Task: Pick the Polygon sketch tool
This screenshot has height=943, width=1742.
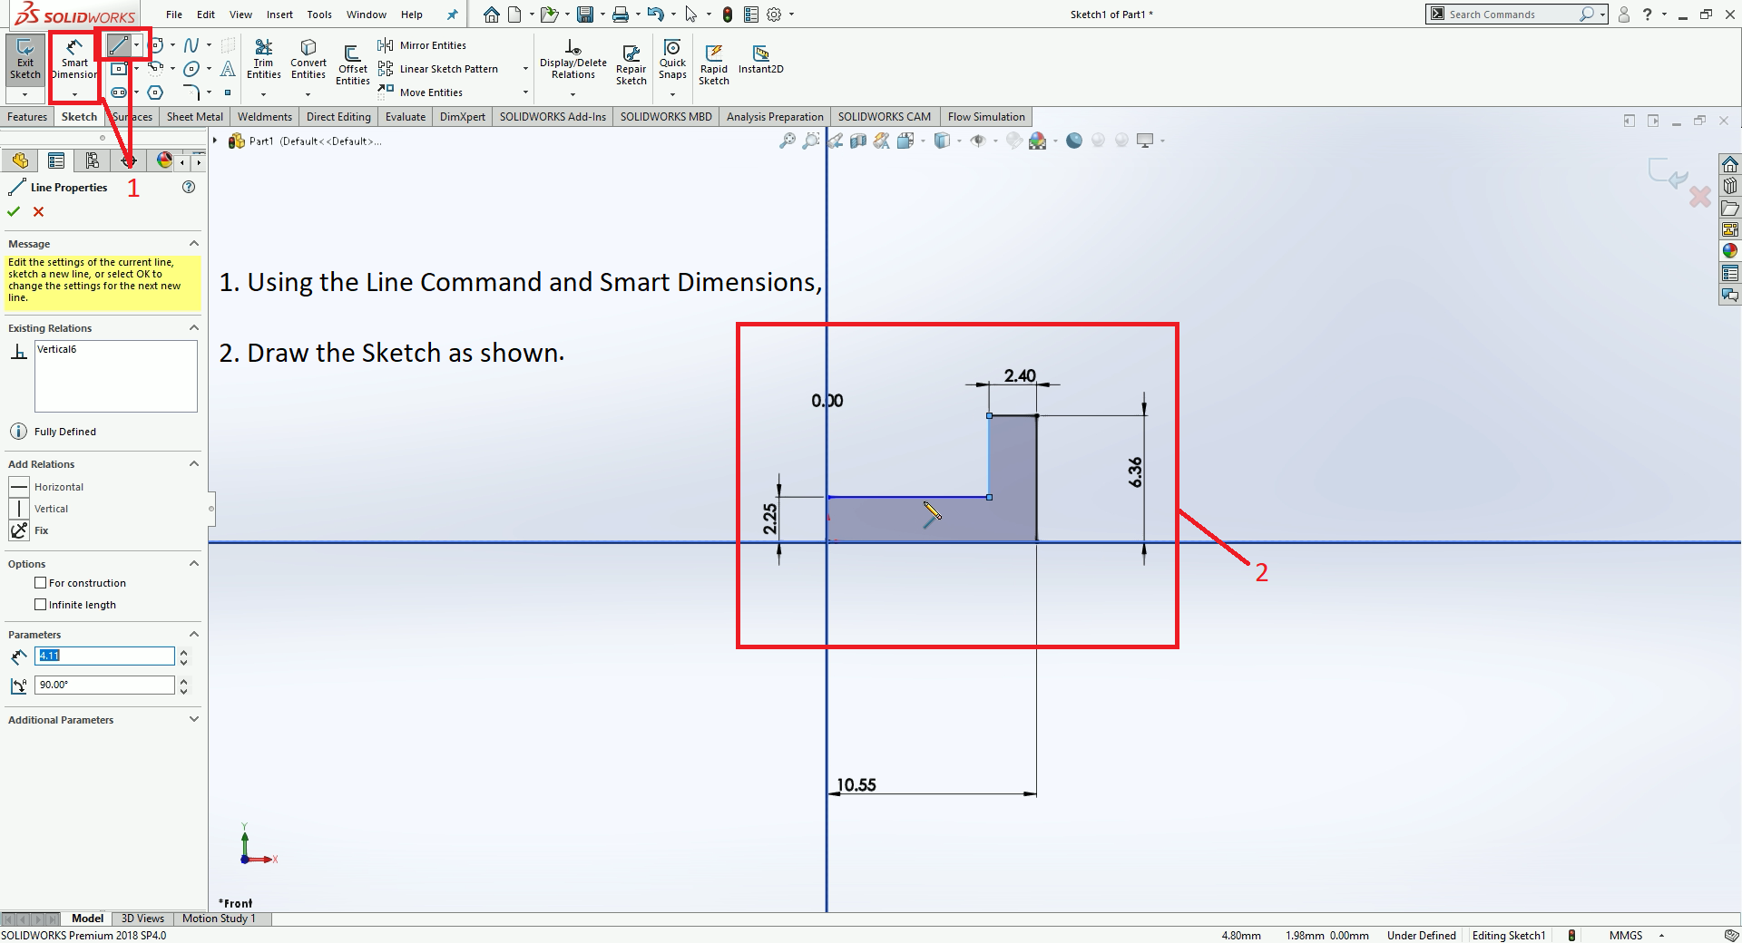Action: (x=155, y=92)
